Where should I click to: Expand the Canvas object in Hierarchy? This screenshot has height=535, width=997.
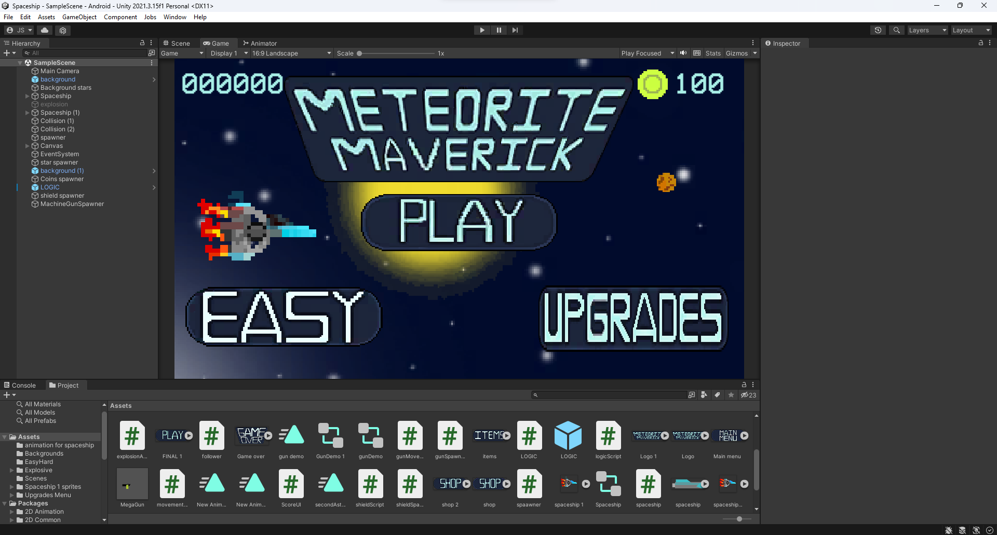click(x=28, y=146)
